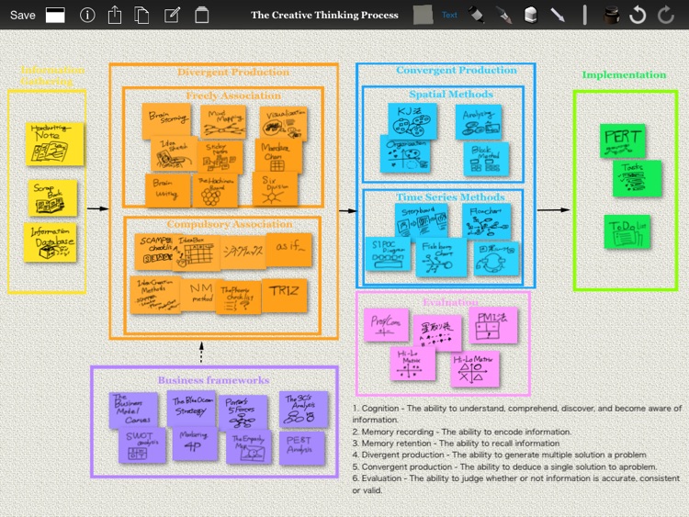Viewport: 689px width, 517px height.
Task: Tap the trash can icon
Action: [x=202, y=15]
